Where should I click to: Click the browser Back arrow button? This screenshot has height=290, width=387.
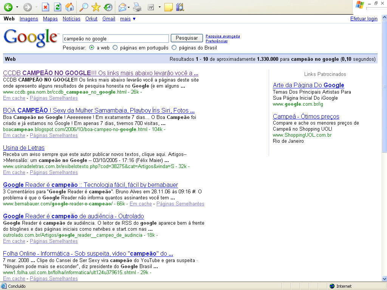click(x=8, y=7)
